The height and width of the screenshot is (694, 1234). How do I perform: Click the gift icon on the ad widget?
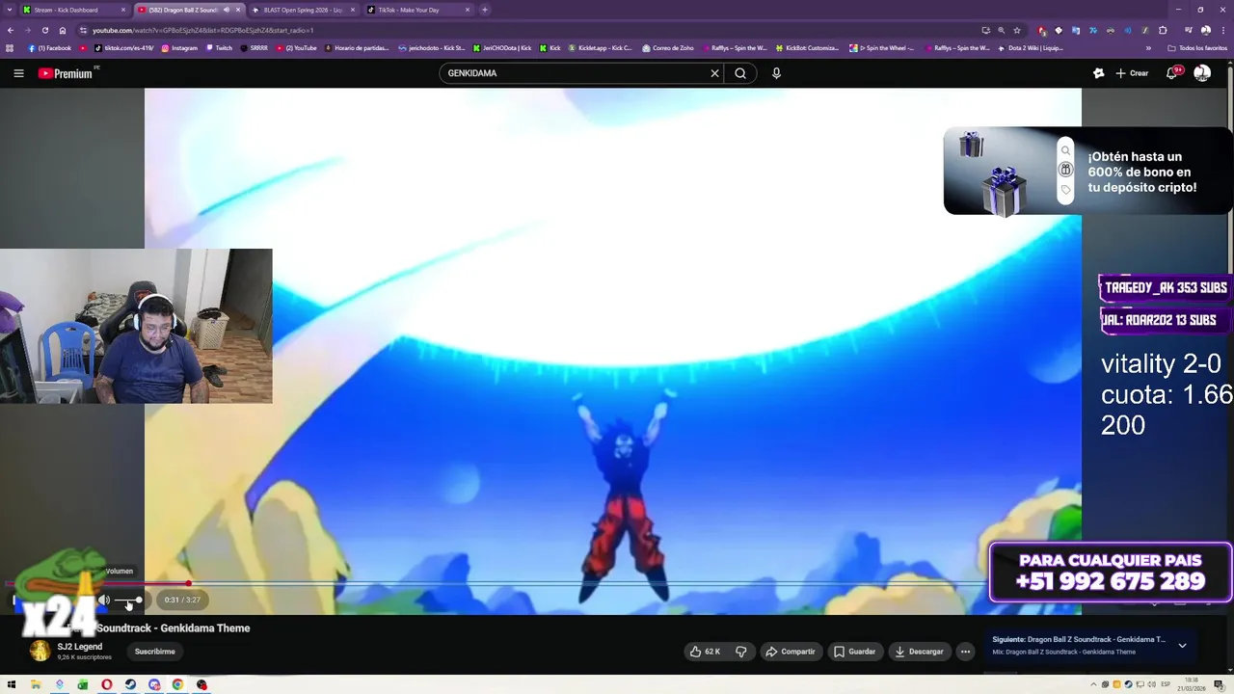pos(1065,170)
